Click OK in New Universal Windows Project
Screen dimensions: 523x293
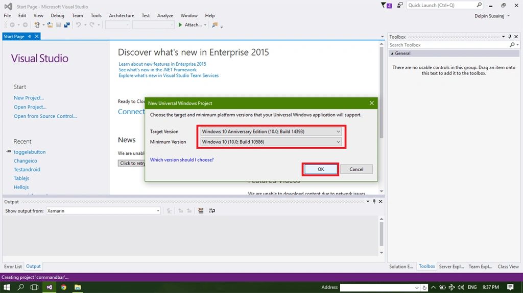(321, 169)
